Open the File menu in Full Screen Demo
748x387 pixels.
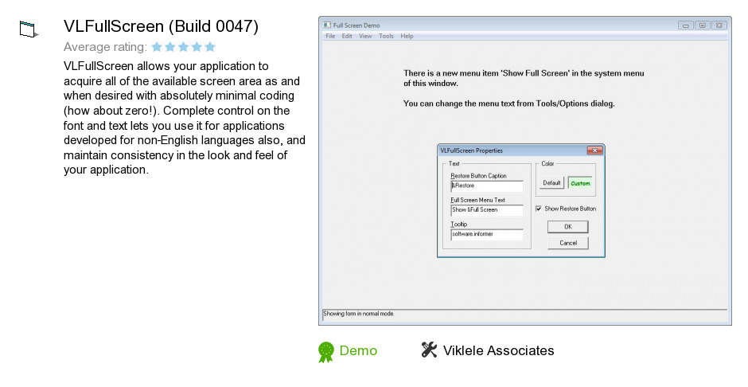pos(330,37)
